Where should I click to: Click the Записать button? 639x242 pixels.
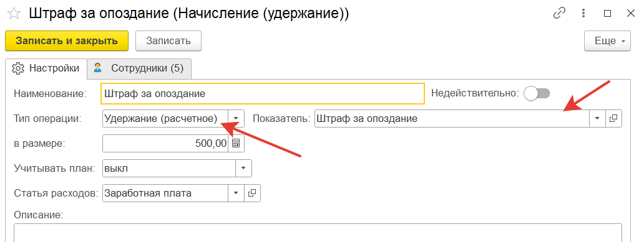pos(168,41)
